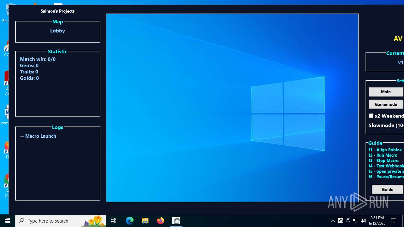Open Task View on the taskbar

click(x=114, y=221)
